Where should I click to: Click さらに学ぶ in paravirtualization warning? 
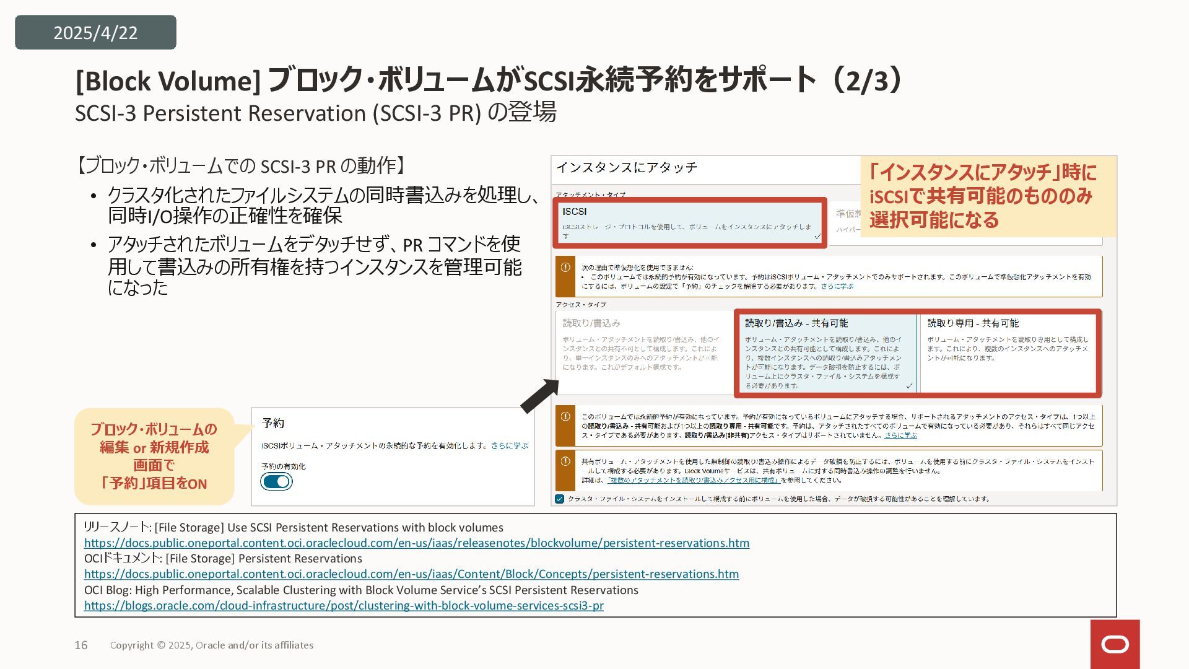tap(837, 287)
